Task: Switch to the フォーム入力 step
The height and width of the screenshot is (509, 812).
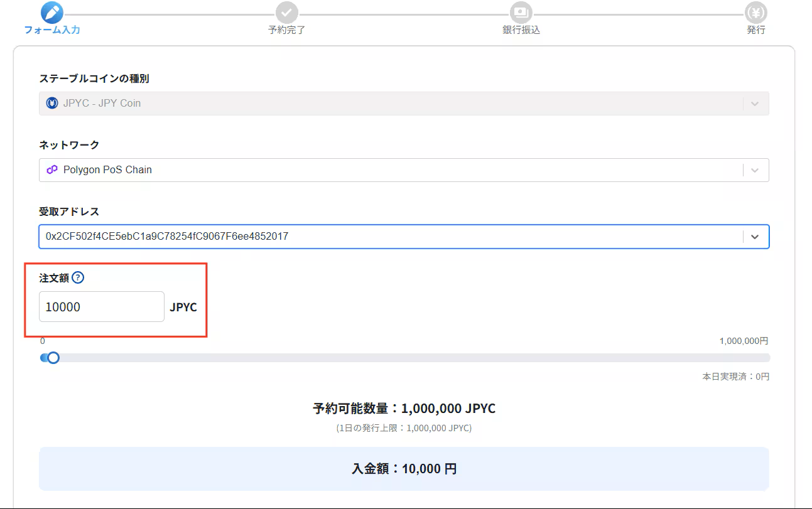Action: 53,29
